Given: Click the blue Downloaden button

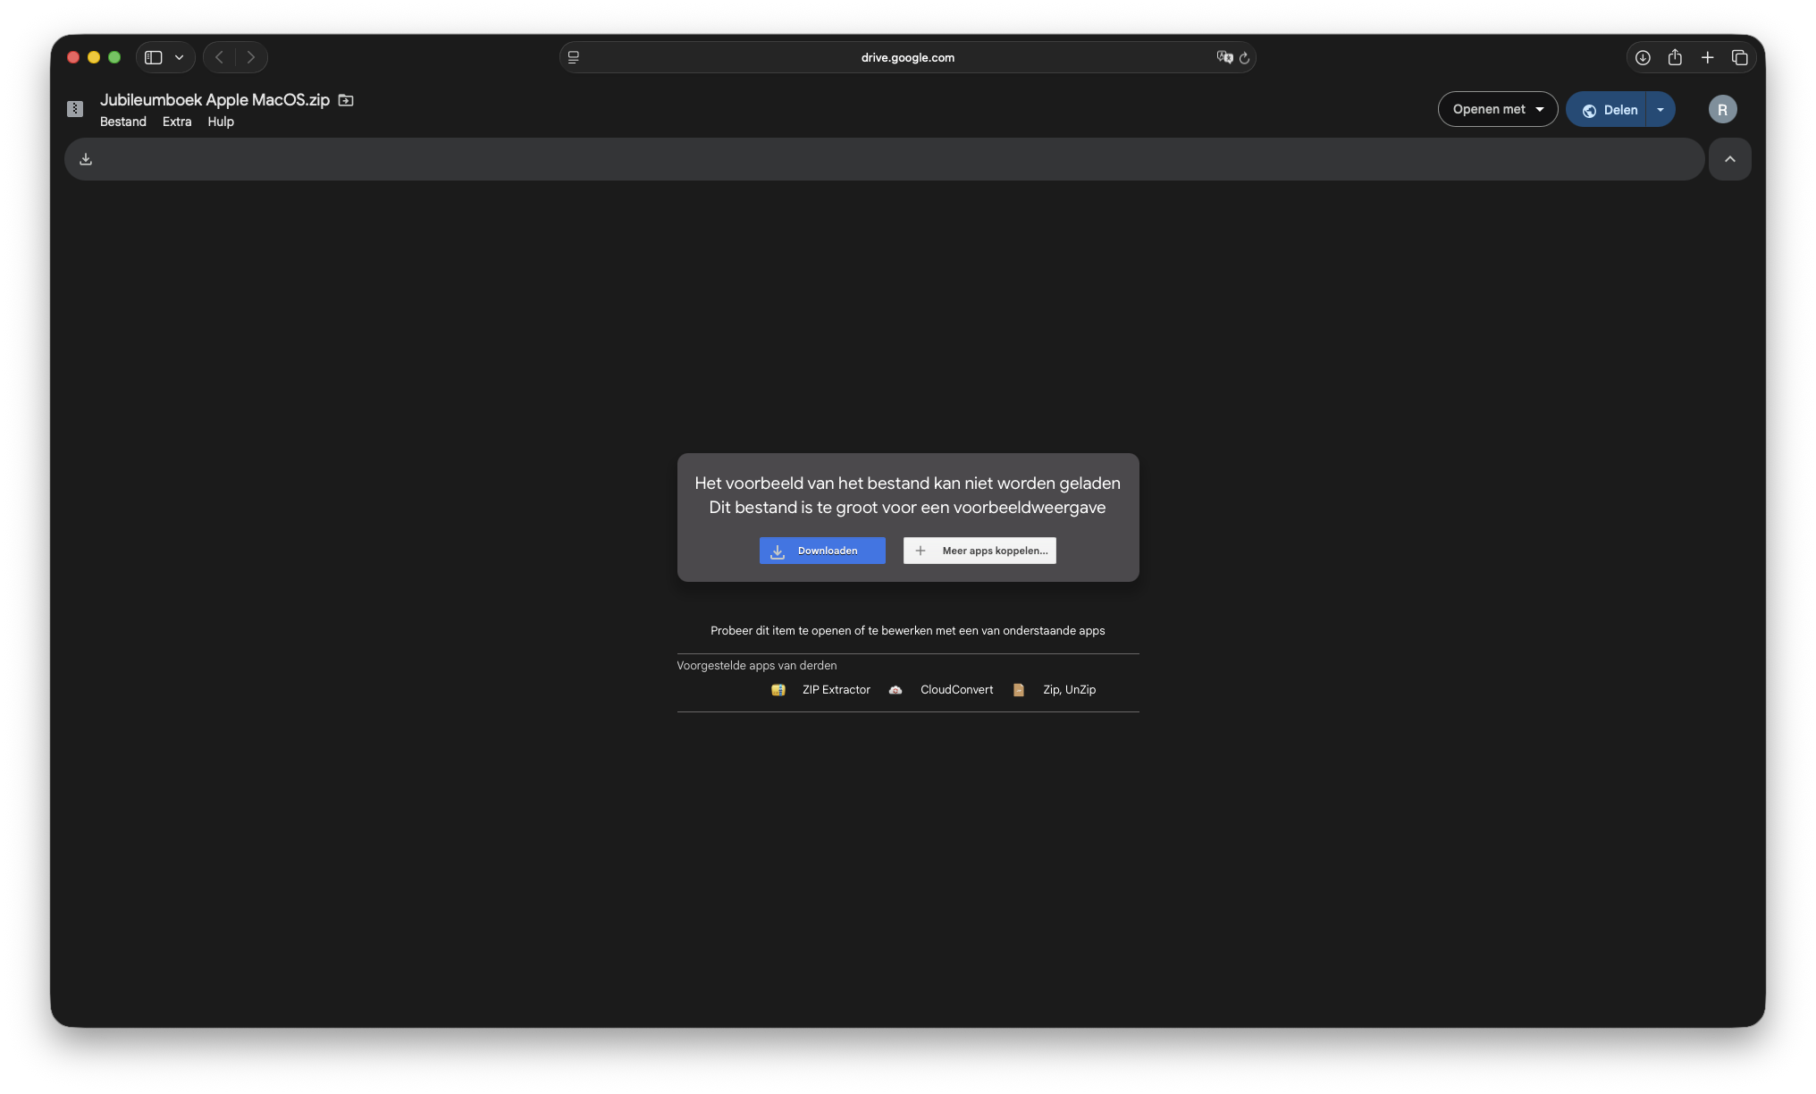Looking at the screenshot, I should (822, 551).
